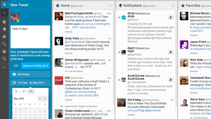The height and width of the screenshot is (119, 211).
Task: Open follow menu for 4hub
Action: click(x=171, y=17)
